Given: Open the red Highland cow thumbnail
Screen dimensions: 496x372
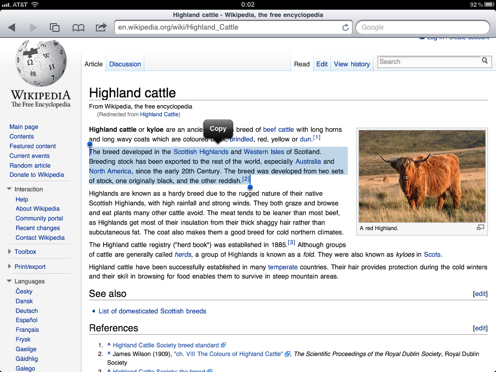Looking at the screenshot, I should [x=422, y=176].
